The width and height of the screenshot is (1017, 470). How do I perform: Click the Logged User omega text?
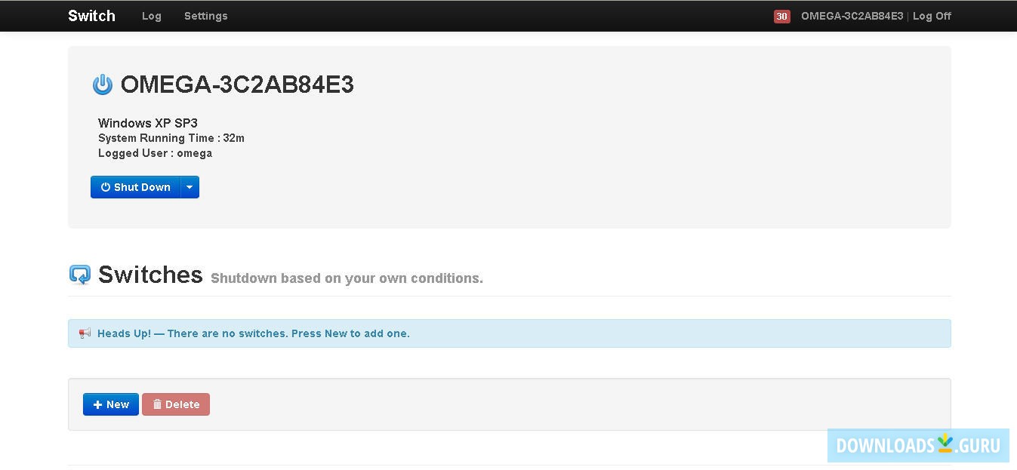click(x=155, y=153)
